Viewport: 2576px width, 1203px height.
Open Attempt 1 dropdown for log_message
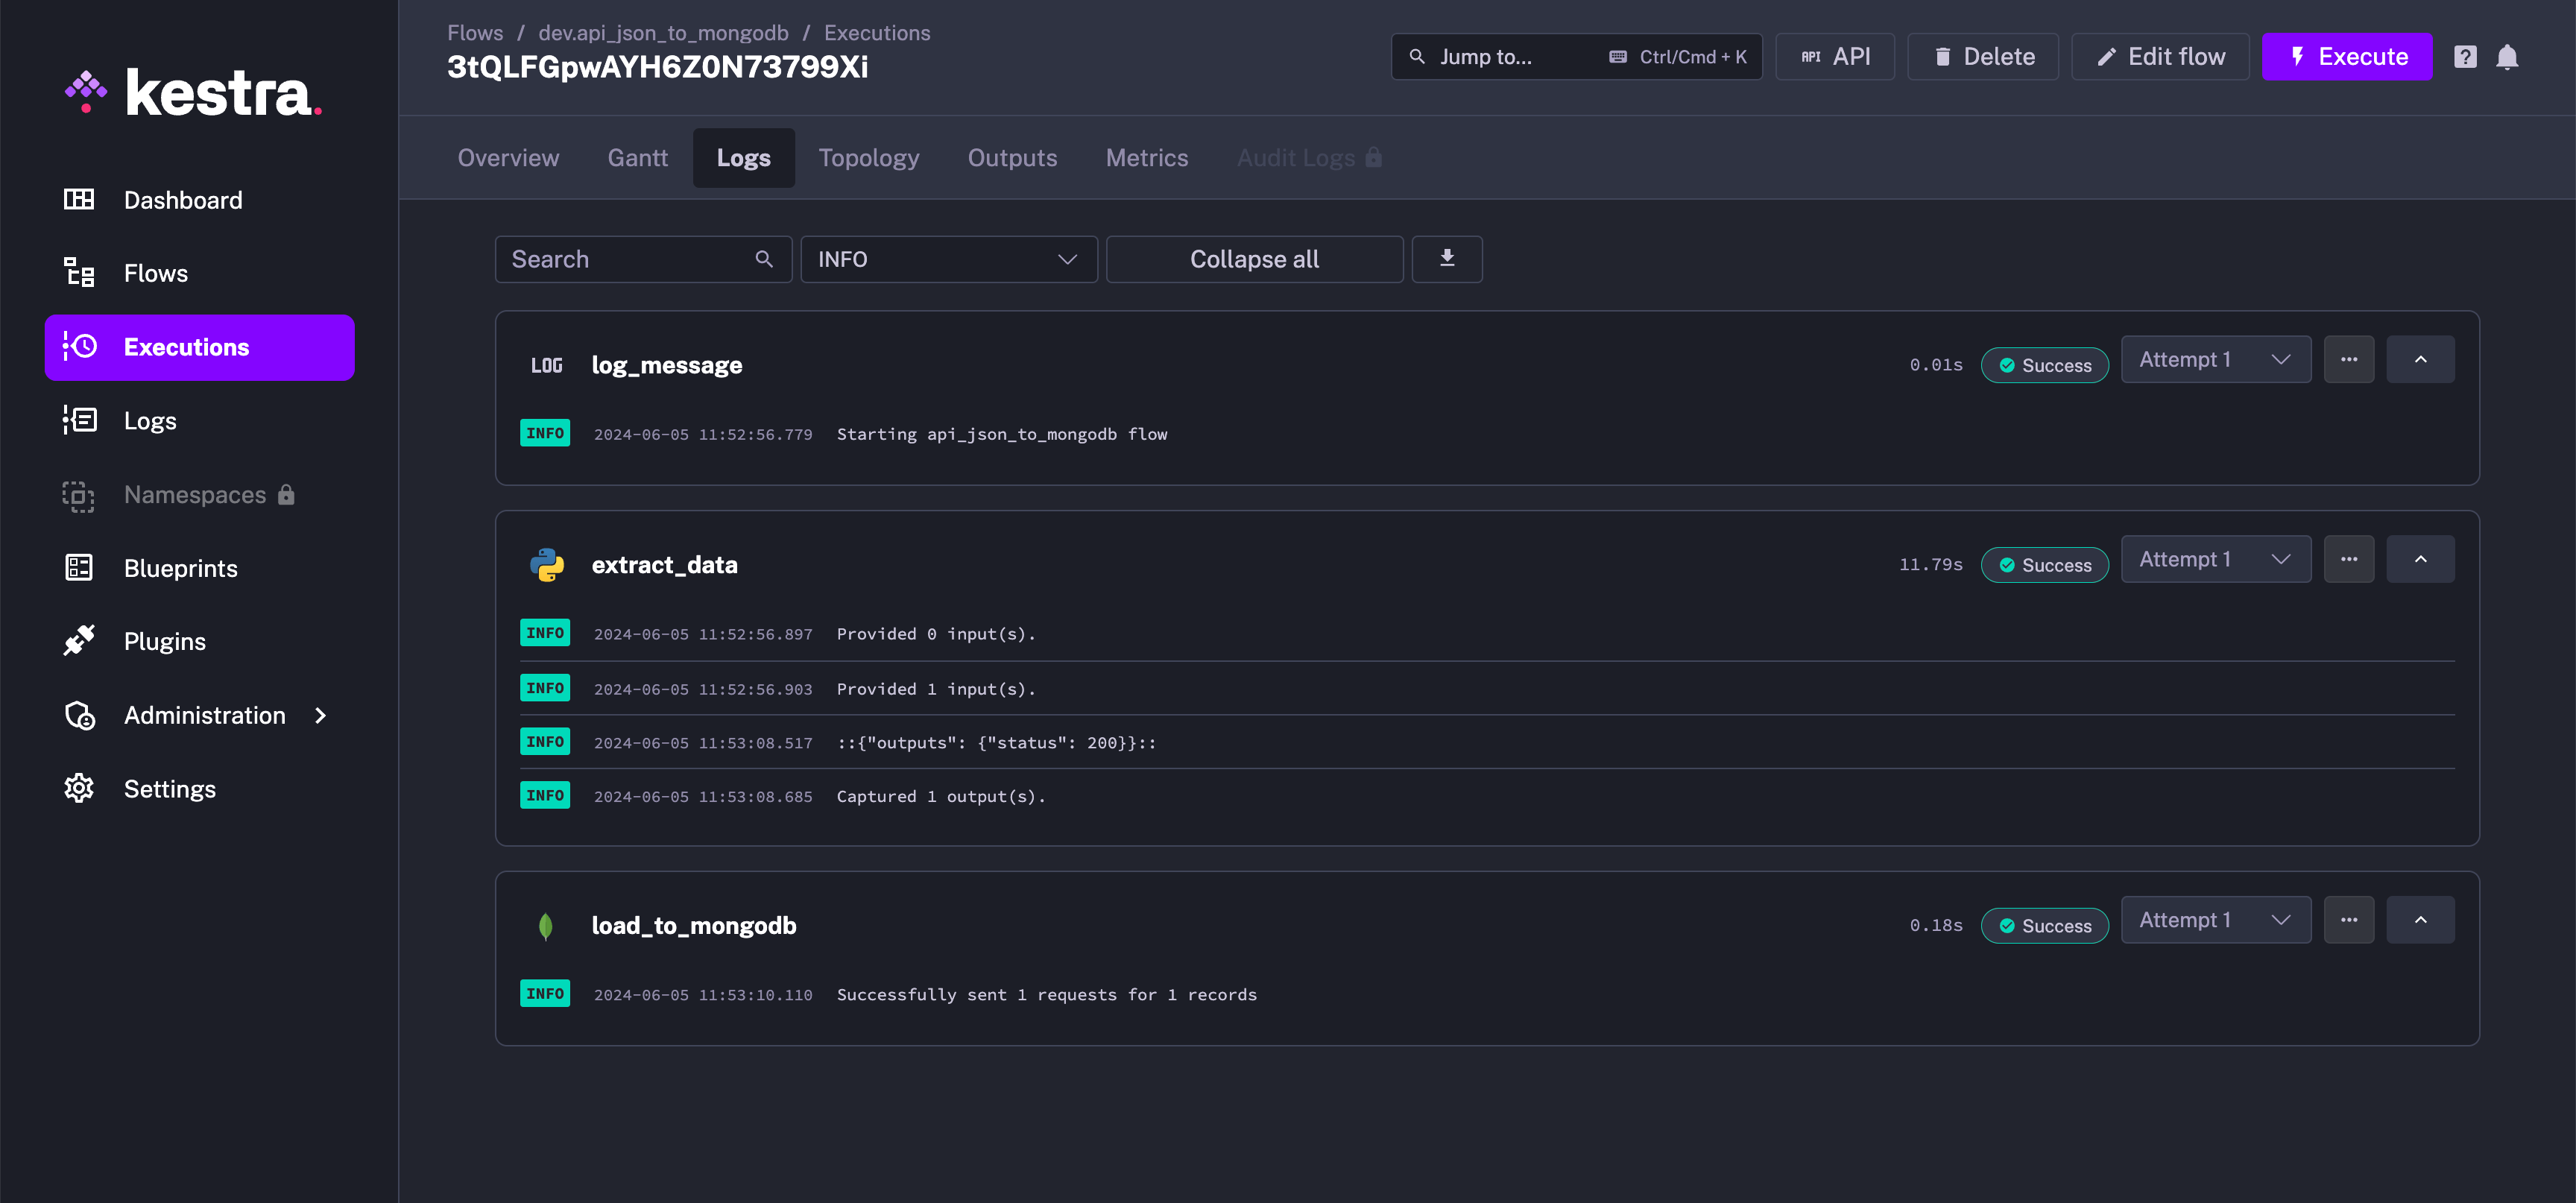[2216, 359]
